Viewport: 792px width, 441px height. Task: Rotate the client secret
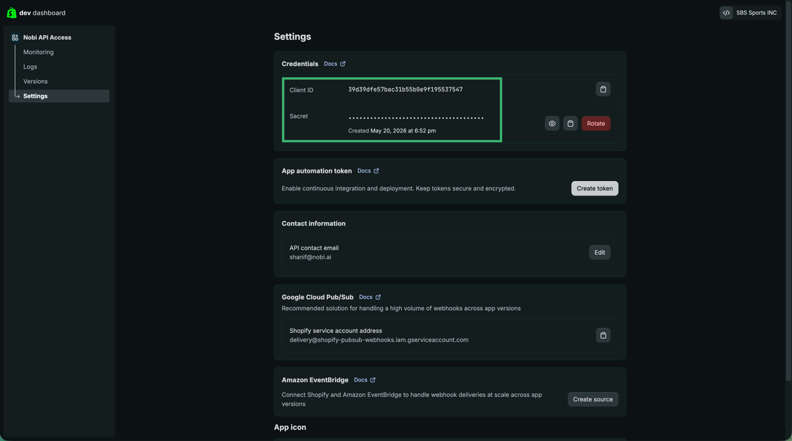pos(595,123)
